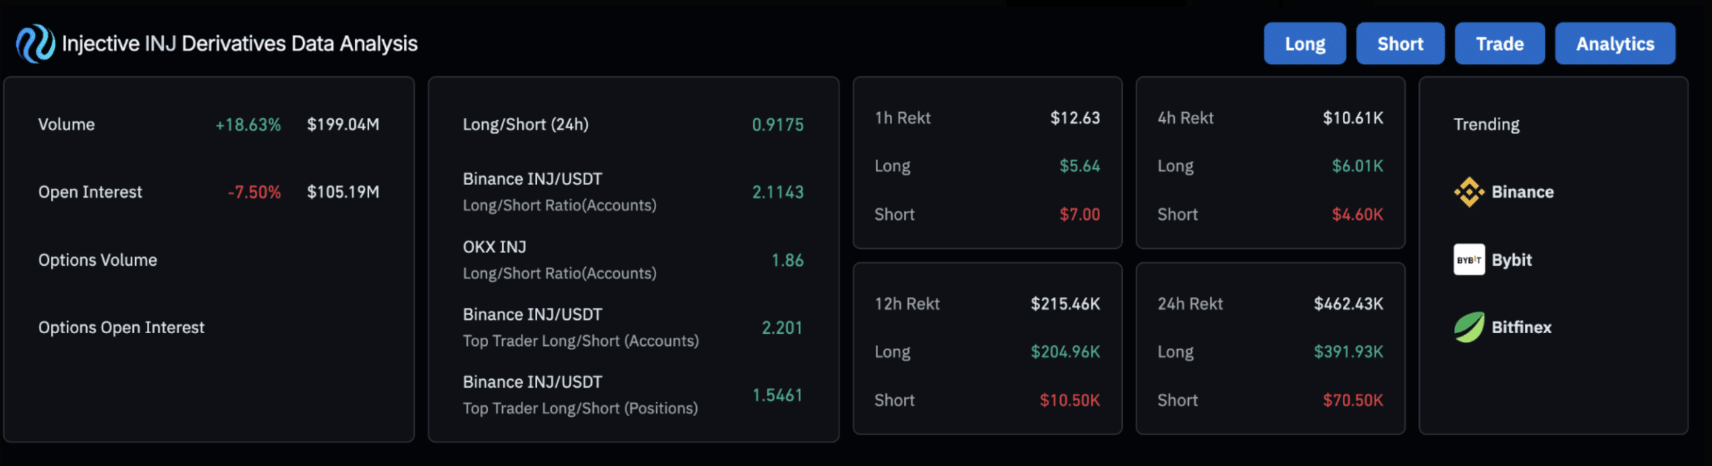Viewport: 1712px width, 466px height.
Task: Click the 1h Rekt total $12.63
Action: (1075, 118)
